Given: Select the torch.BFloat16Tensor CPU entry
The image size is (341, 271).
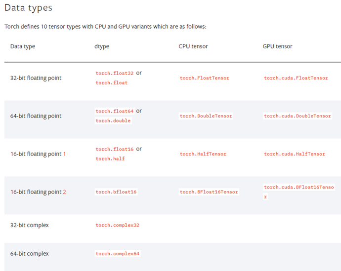Looking at the screenshot, I should (x=209, y=192).
